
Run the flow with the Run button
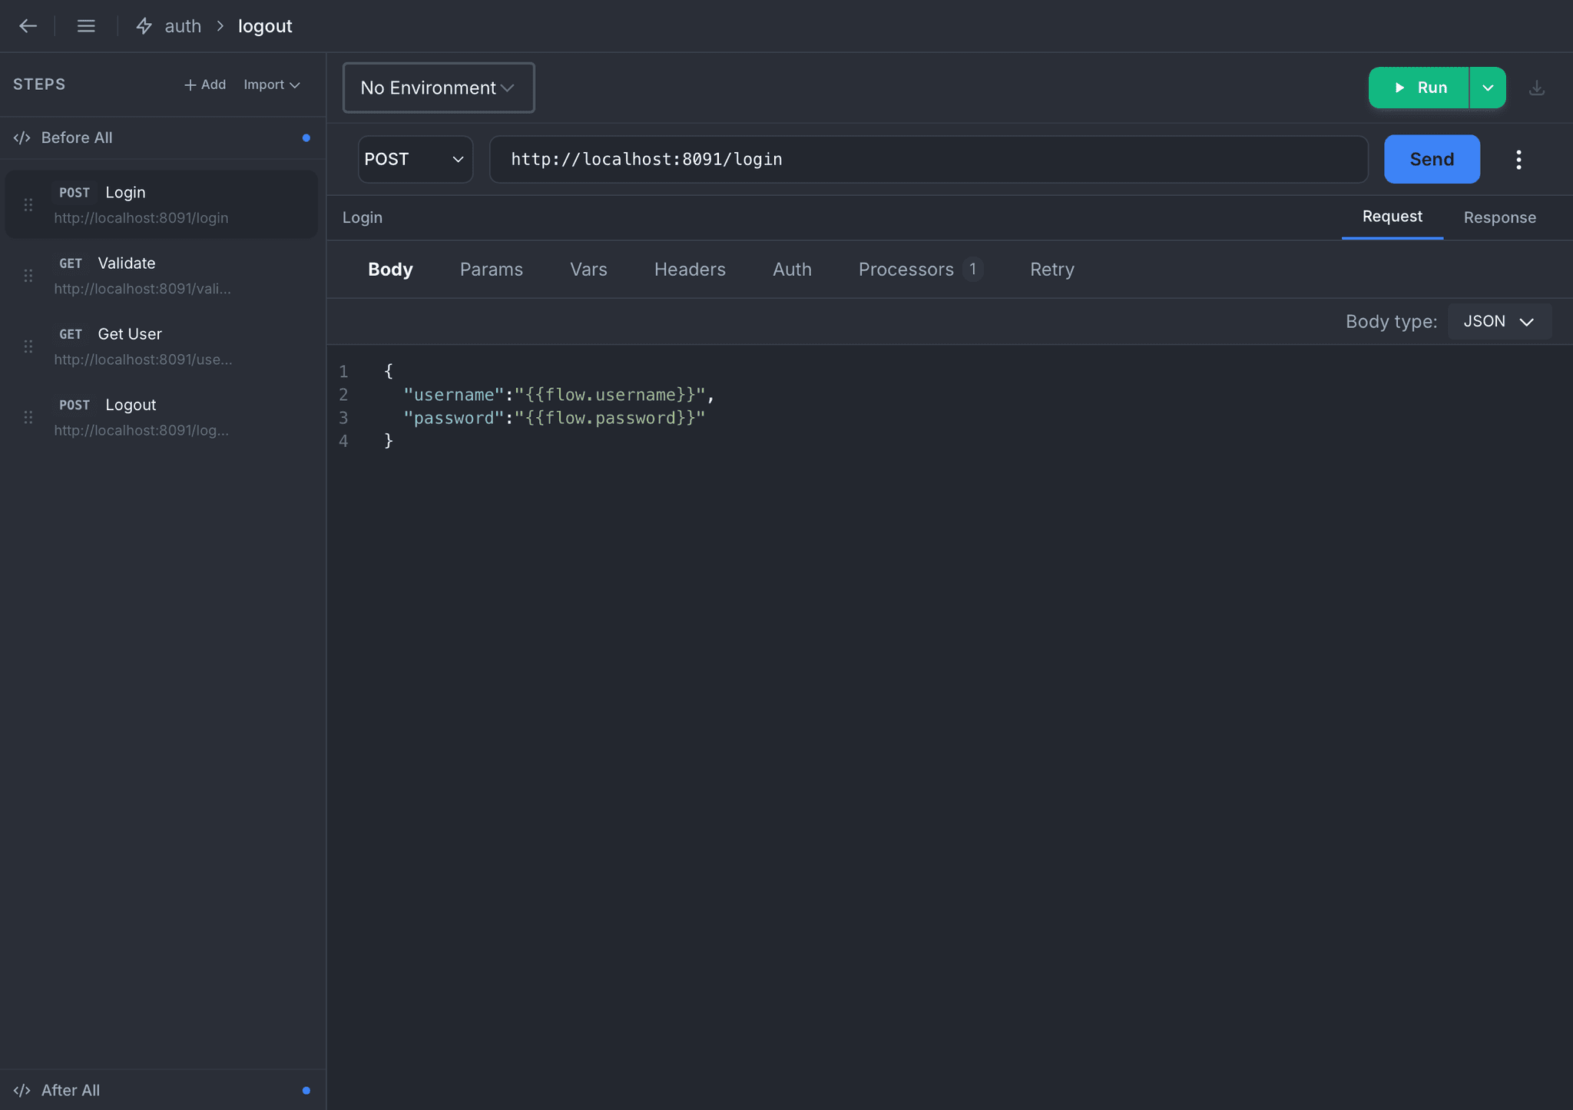[x=1419, y=88]
